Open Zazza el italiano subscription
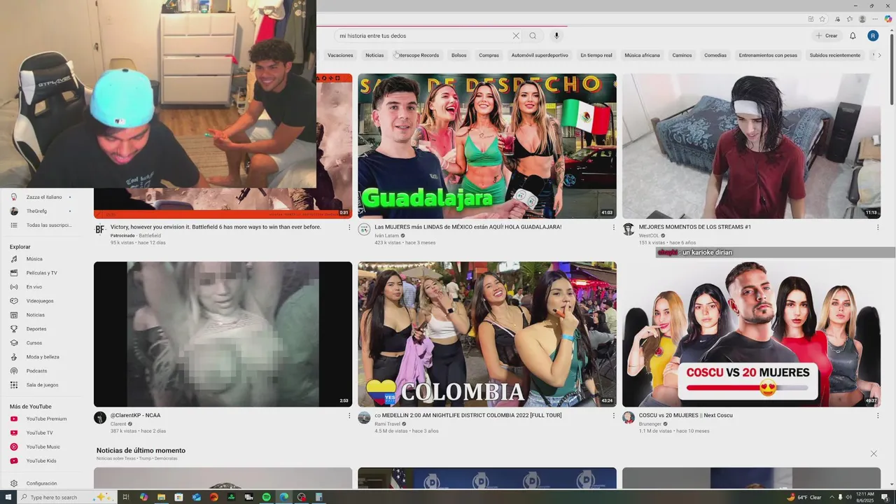The width and height of the screenshot is (896, 504). click(42, 197)
